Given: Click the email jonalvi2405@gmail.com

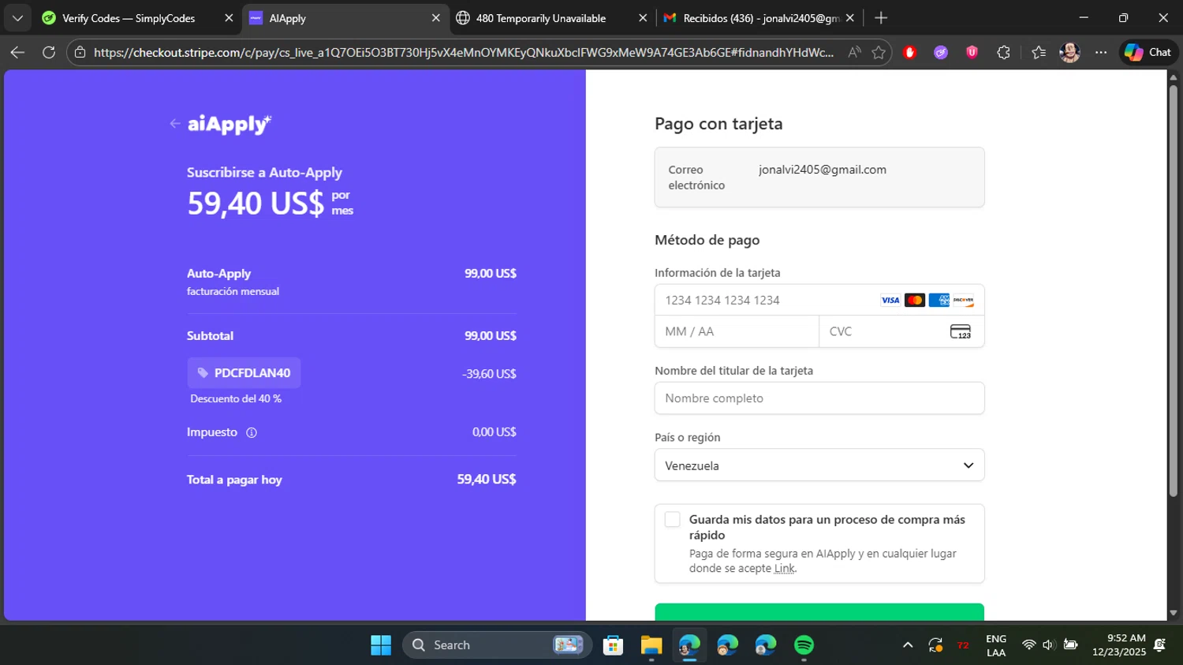Looking at the screenshot, I should [x=823, y=170].
